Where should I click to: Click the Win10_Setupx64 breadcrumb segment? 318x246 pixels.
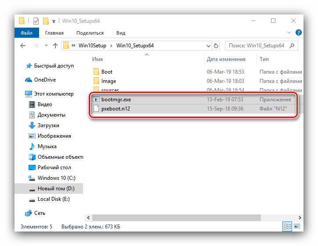tap(135, 46)
